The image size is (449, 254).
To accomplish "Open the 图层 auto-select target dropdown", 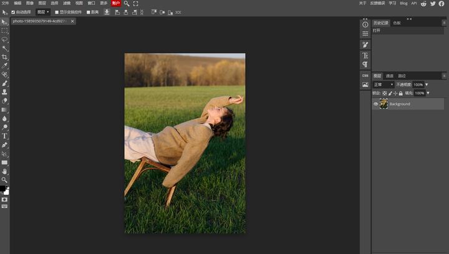I will click(43, 12).
